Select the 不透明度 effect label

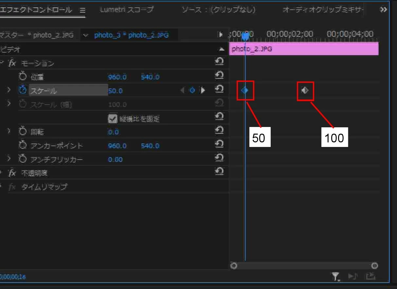pyautogui.click(x=34, y=173)
